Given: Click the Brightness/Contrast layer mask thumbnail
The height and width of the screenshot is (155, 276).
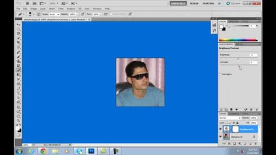Looking at the screenshot, I should [x=235, y=129].
